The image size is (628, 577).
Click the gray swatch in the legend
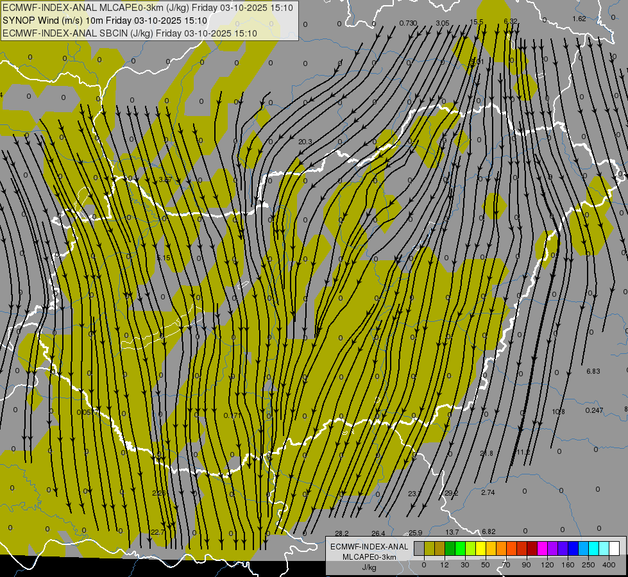420,548
